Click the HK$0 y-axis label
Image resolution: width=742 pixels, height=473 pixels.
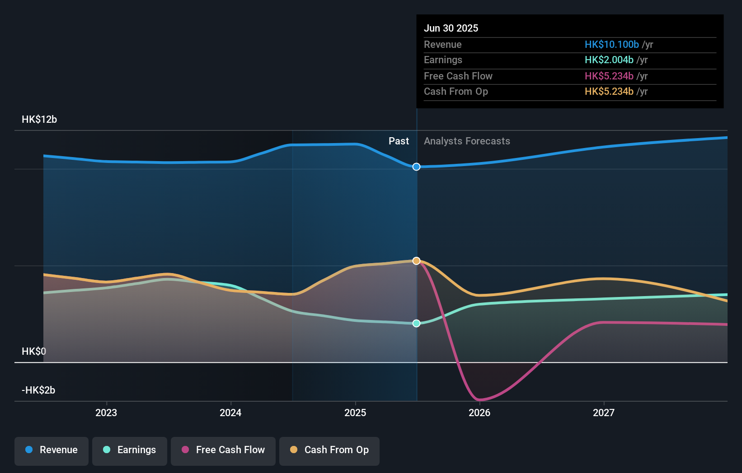(x=34, y=351)
